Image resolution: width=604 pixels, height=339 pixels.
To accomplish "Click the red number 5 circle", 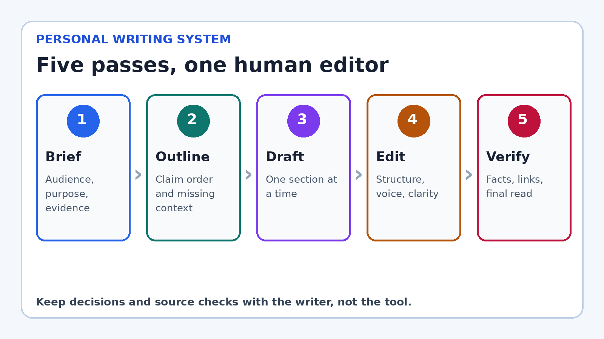I will pos(524,121).
